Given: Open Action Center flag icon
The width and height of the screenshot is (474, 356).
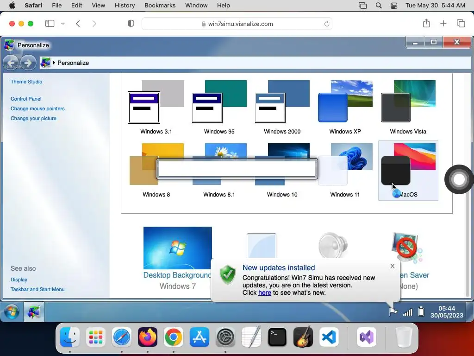Looking at the screenshot, I should (393, 311).
